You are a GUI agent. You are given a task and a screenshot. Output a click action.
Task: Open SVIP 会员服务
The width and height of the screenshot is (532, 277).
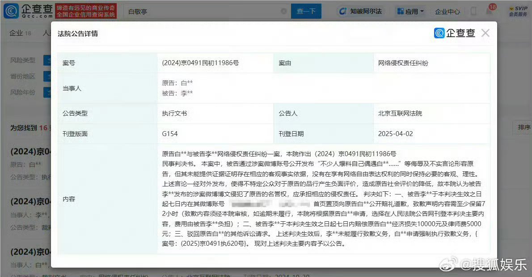pyautogui.click(x=518, y=11)
